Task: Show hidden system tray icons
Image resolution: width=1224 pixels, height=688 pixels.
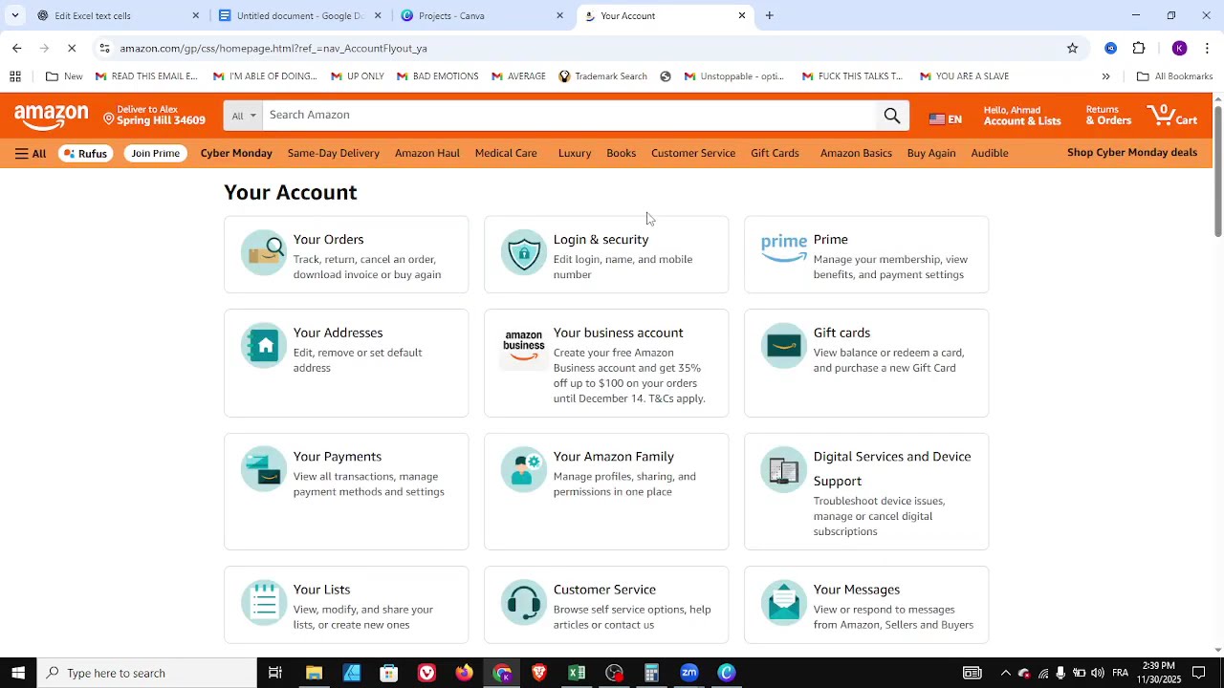Action: [x=1005, y=673]
